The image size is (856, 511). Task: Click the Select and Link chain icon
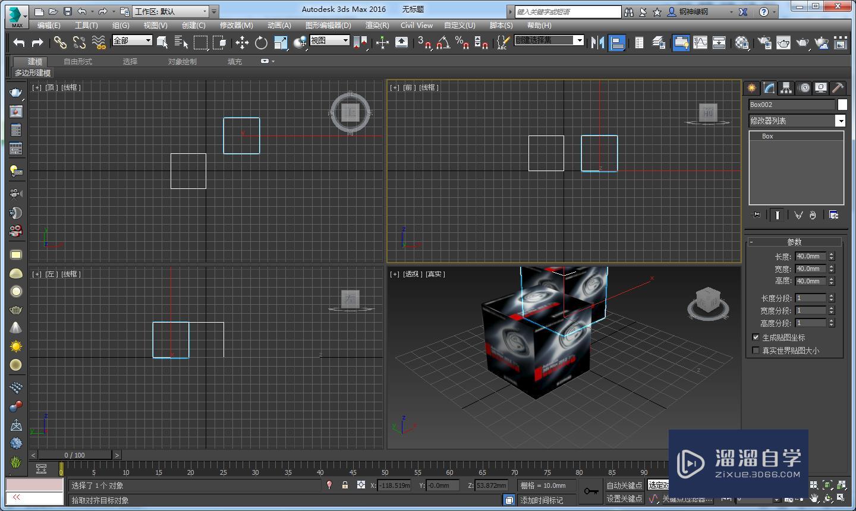(x=60, y=42)
